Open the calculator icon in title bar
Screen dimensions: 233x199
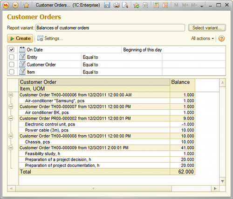click(156, 5)
